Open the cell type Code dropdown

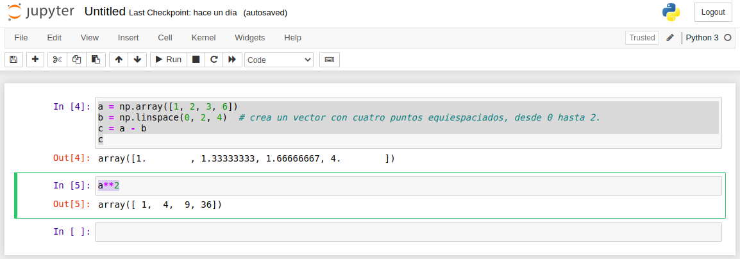pyautogui.click(x=279, y=60)
